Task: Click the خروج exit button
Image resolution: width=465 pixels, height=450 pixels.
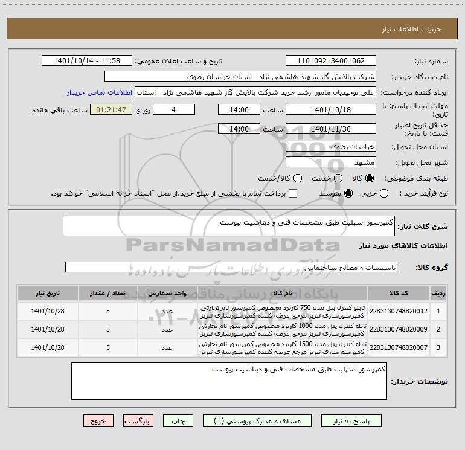Action: tap(98, 421)
